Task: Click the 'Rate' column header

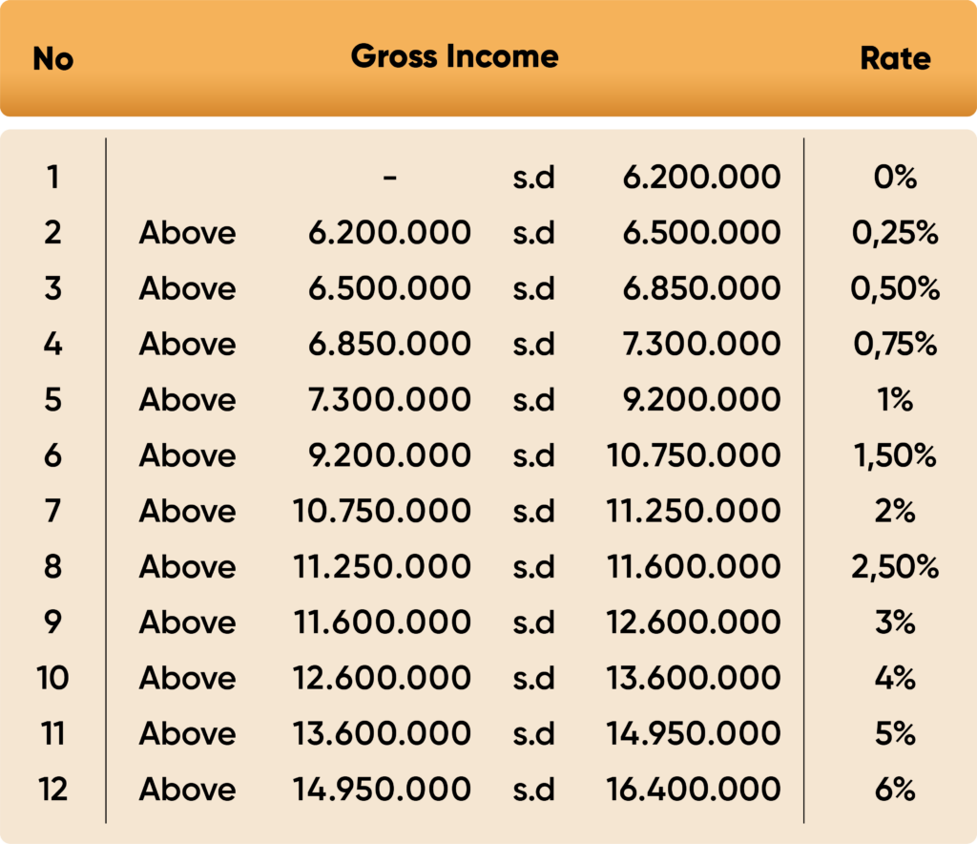Action: point(895,58)
